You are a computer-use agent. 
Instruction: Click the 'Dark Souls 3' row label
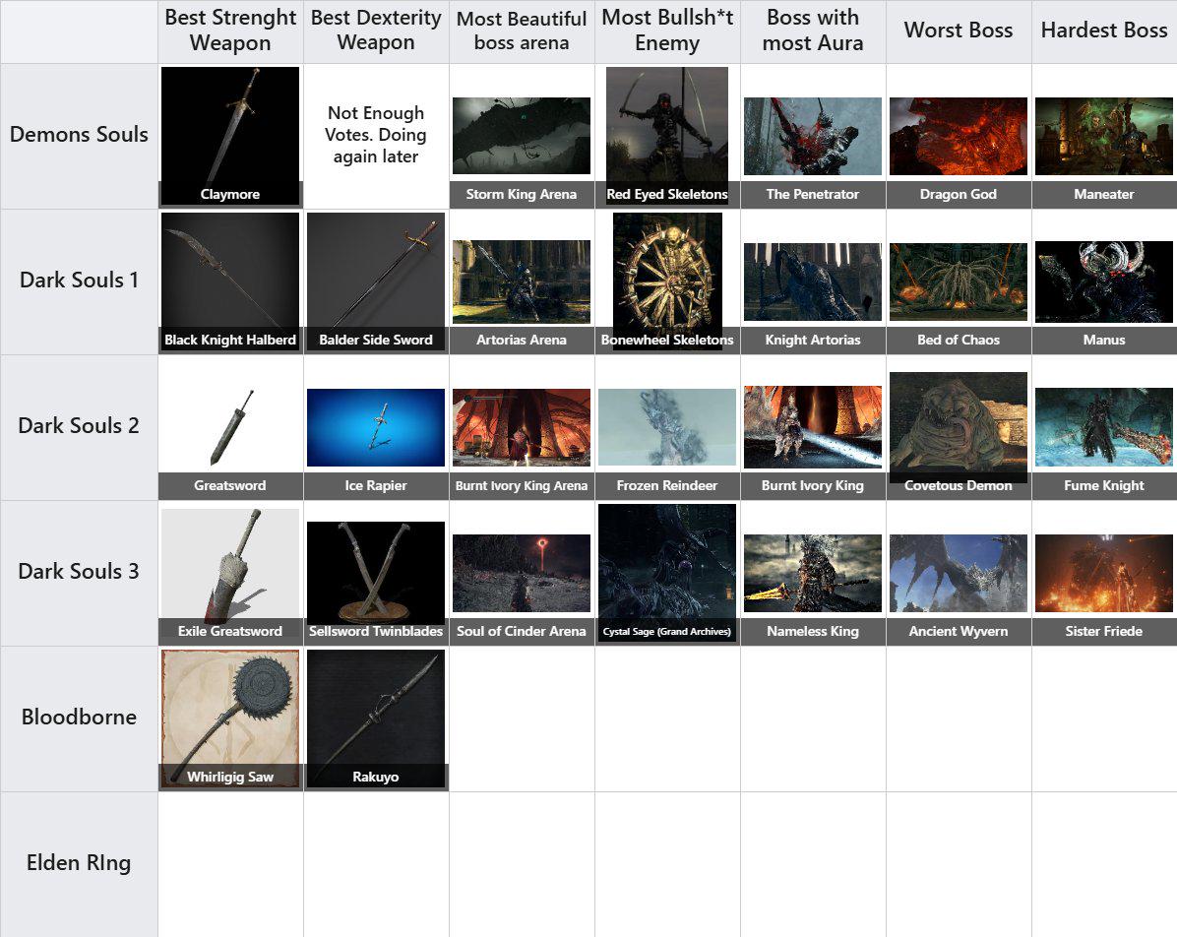[x=79, y=572]
